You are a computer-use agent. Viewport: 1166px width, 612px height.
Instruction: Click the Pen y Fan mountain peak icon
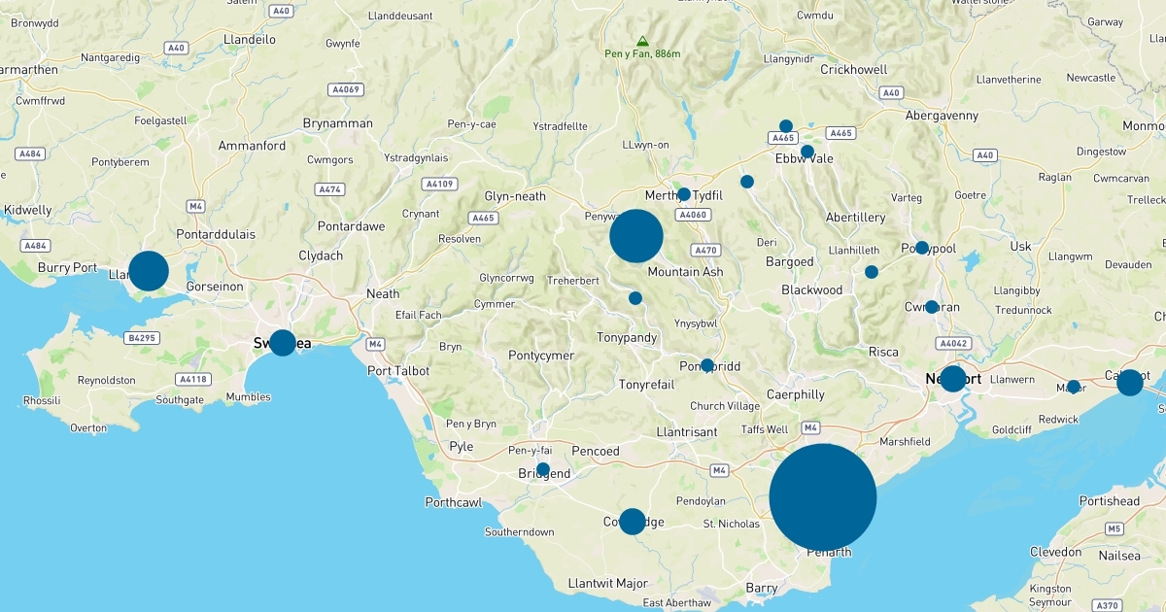point(642,42)
